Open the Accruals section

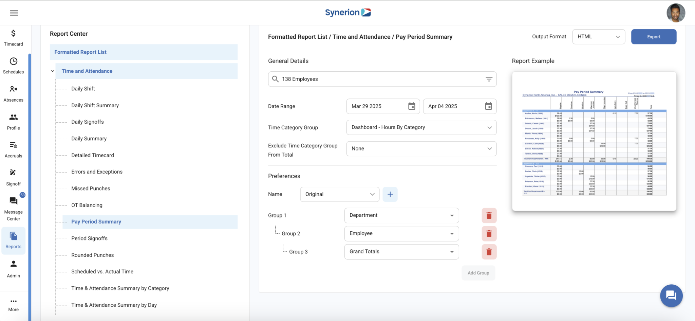coord(13,149)
